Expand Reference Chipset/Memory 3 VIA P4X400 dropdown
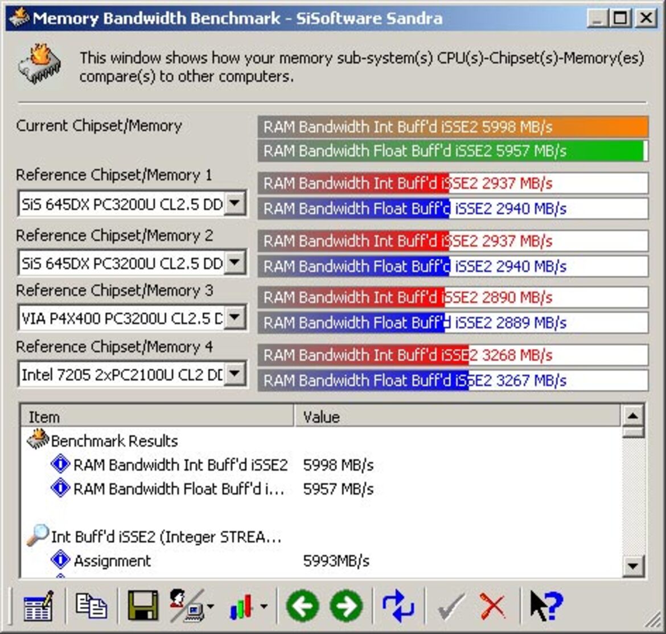This screenshot has height=634, width=666. pos(235,317)
